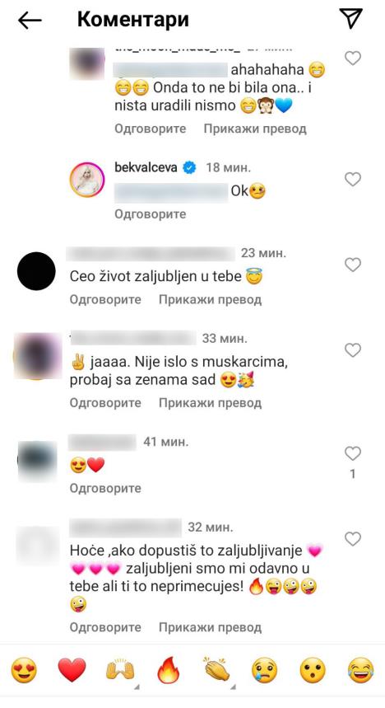Screen dimensions: 385x708
Task: Insert the surprised face emoji
Action: click(313, 670)
